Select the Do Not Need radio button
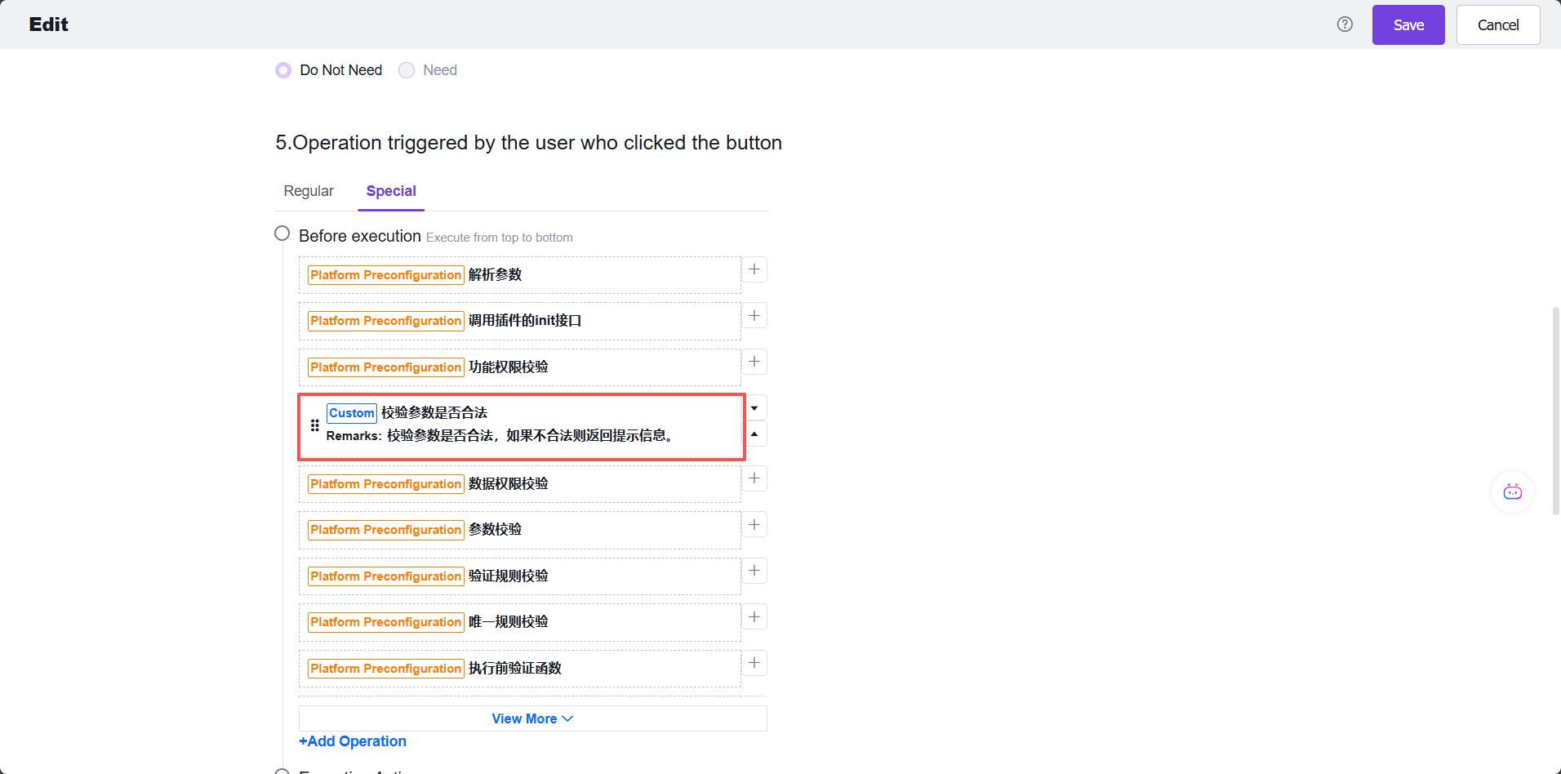The image size is (1561, 774). [282, 70]
